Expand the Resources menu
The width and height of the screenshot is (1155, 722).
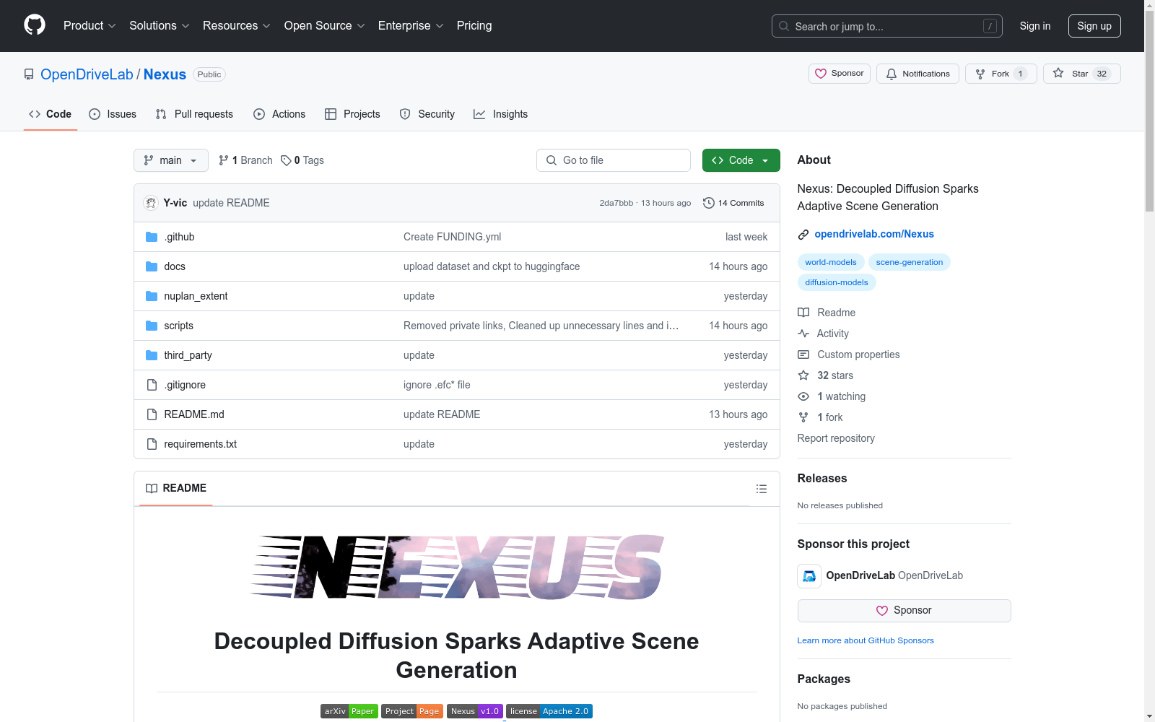(x=237, y=26)
